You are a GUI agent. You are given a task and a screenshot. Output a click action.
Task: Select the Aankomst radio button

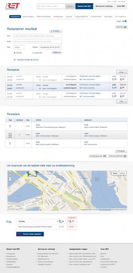(33, 53)
